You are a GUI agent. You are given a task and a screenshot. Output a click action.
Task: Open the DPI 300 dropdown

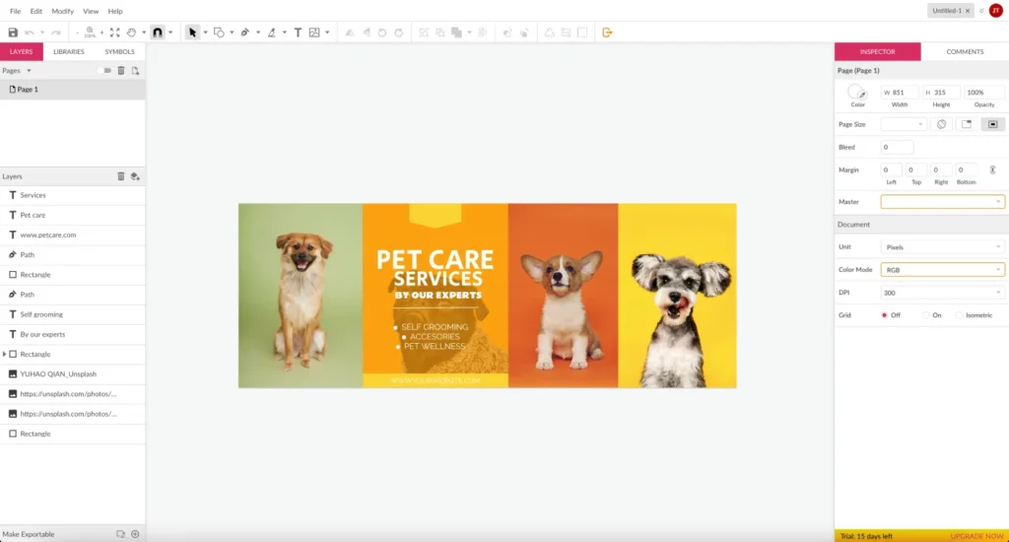click(x=942, y=293)
